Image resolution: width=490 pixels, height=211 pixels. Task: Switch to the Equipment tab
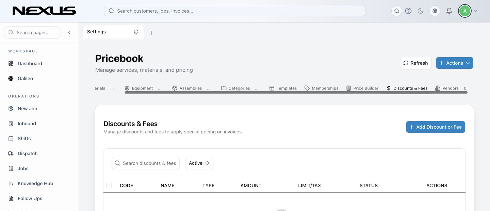click(x=143, y=88)
